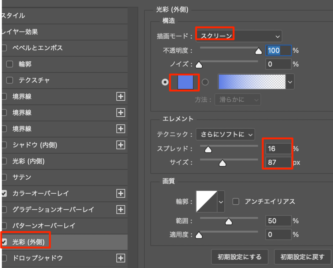Screen dimensions: 333x268
Task: Open the 描画モード dropdown
Action: 239,36
